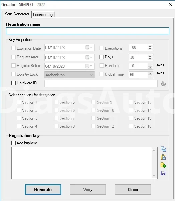Toggle the Country Lock checkbox
This screenshot has width=175, height=201.
[x=13, y=74]
